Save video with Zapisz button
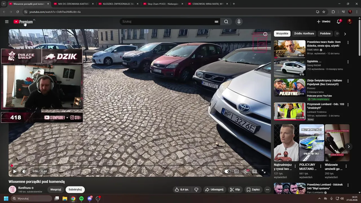 pyautogui.click(x=253, y=190)
